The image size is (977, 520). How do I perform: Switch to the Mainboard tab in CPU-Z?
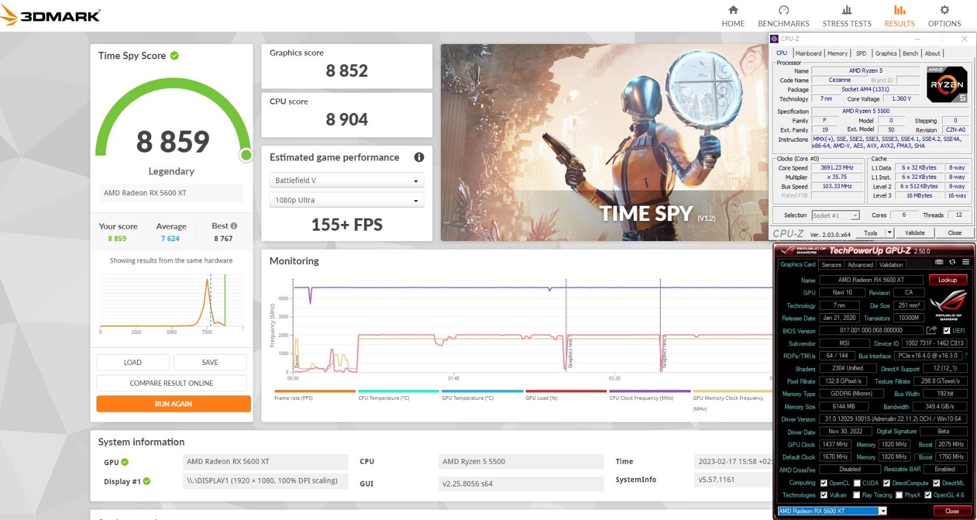coord(808,53)
